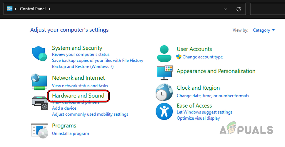The image size is (285, 147).
Task: Click the Hardware and Sound printer icon
Action: point(39,102)
